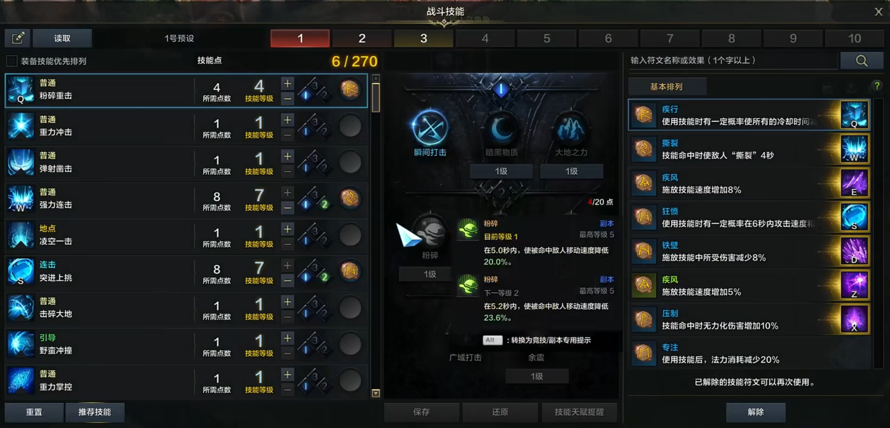Click the skill list scroll down arrow

[x=376, y=393]
